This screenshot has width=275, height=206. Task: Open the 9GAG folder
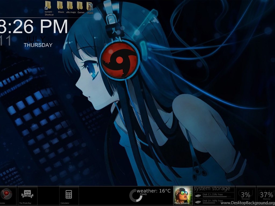90,6
